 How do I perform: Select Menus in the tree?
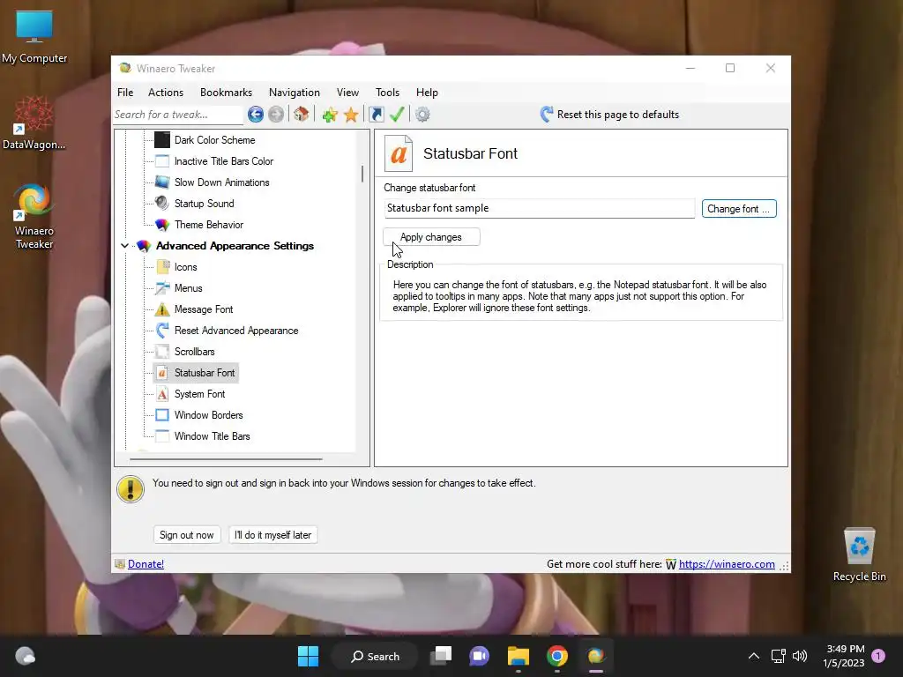189,288
